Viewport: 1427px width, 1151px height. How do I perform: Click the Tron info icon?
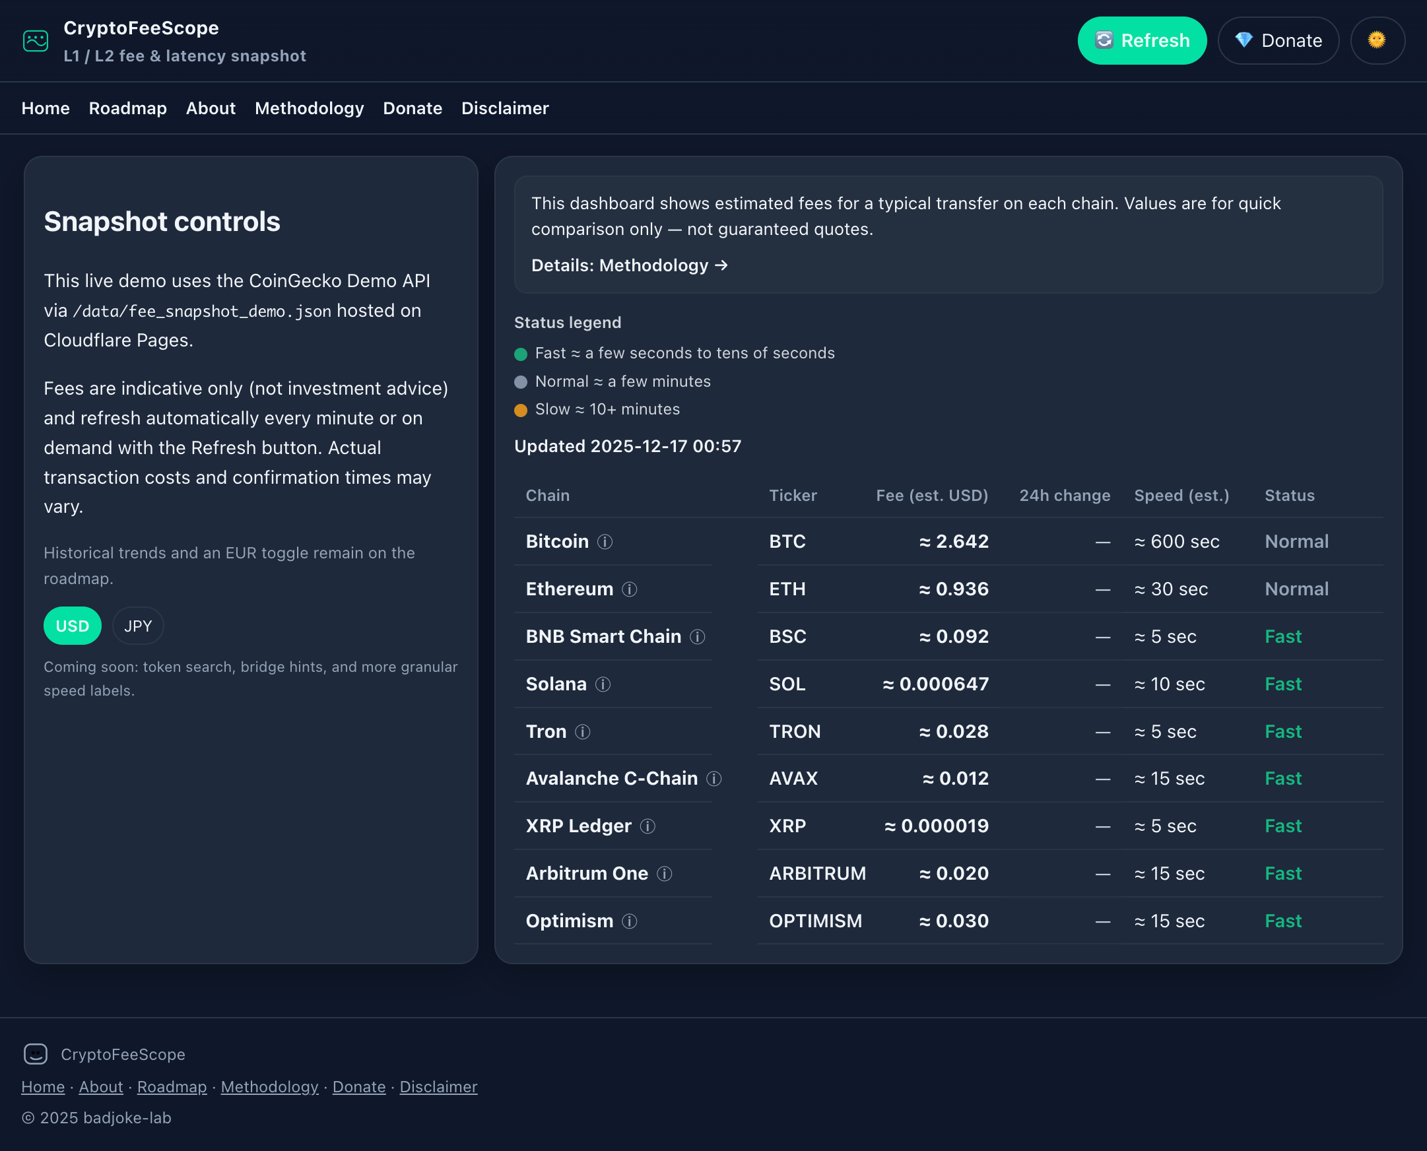tap(581, 732)
